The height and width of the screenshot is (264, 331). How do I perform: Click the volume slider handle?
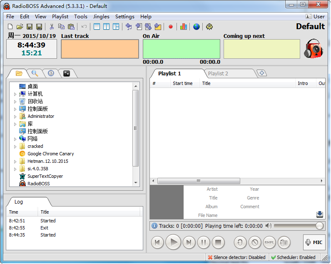[x=319, y=226]
